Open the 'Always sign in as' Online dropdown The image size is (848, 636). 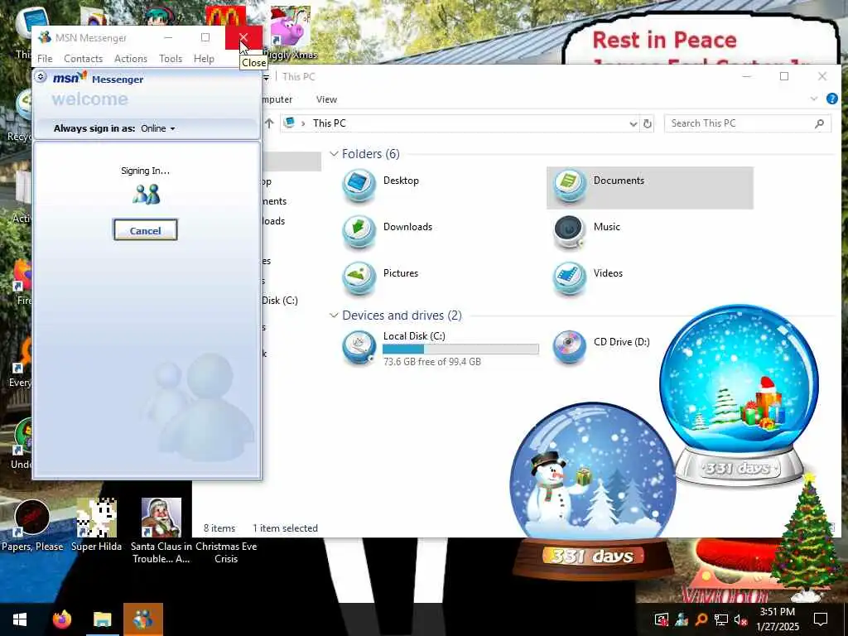[158, 128]
